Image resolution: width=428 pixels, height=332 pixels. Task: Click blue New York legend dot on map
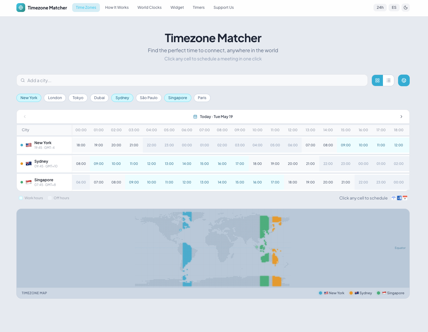(x=321, y=293)
